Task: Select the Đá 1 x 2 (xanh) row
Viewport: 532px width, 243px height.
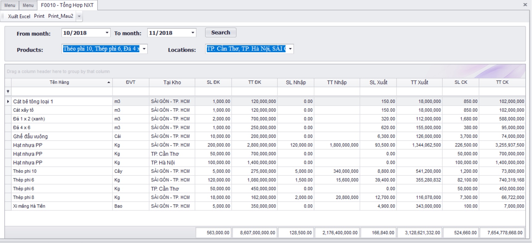Action: point(265,119)
